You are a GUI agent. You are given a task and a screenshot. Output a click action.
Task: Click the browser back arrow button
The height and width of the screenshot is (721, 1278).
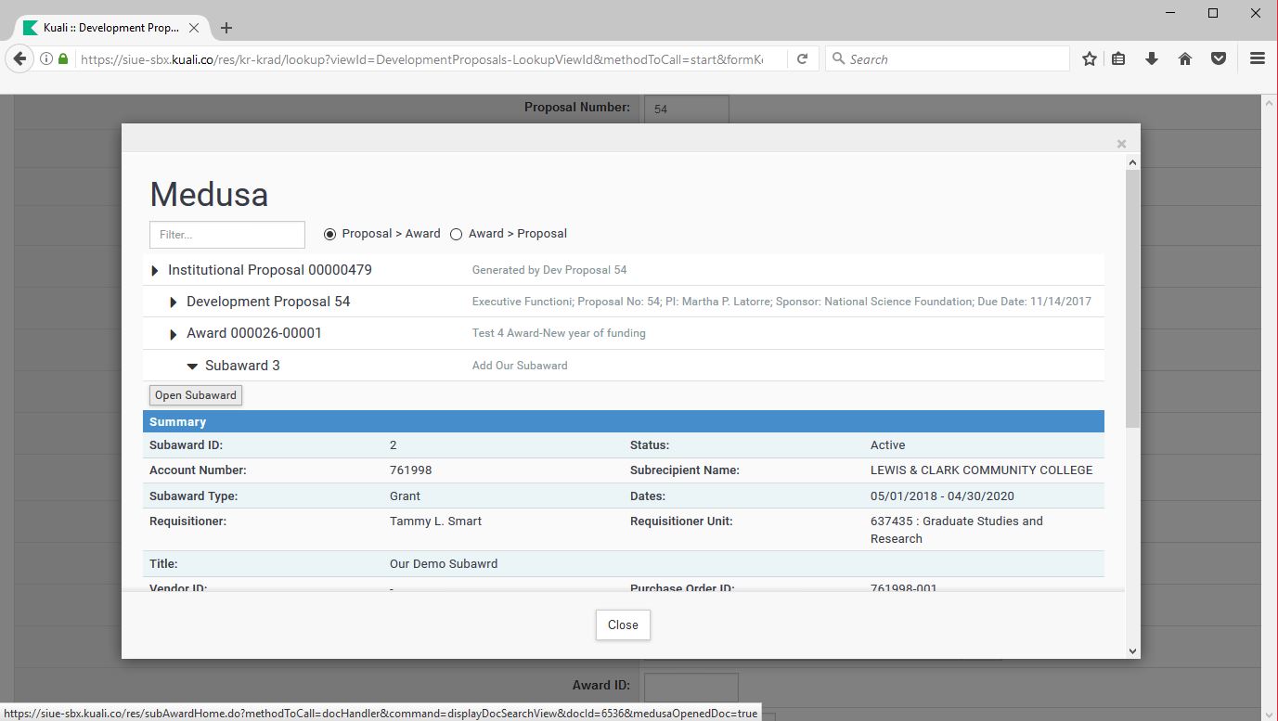pyautogui.click(x=19, y=58)
